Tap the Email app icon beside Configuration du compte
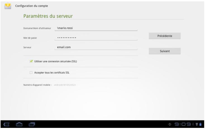 point(8,6)
